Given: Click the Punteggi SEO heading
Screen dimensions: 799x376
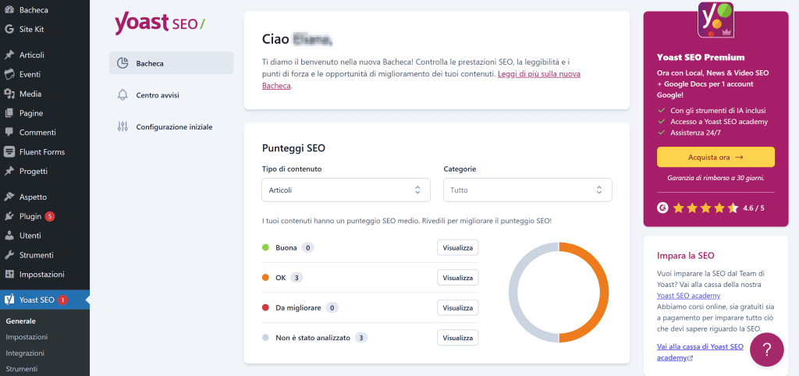Looking at the screenshot, I should [293, 148].
